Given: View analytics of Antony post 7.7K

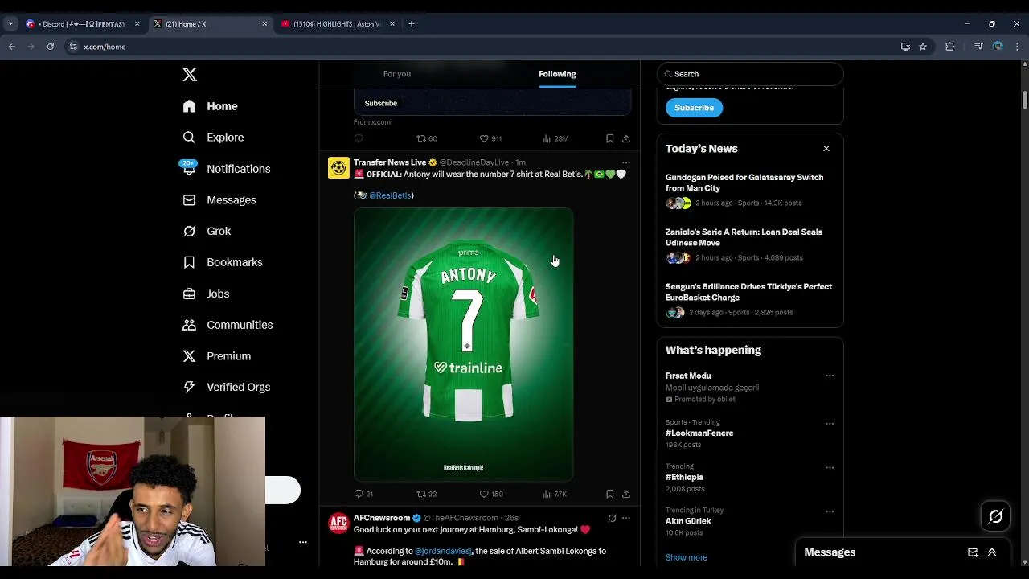Looking at the screenshot, I should [555, 494].
